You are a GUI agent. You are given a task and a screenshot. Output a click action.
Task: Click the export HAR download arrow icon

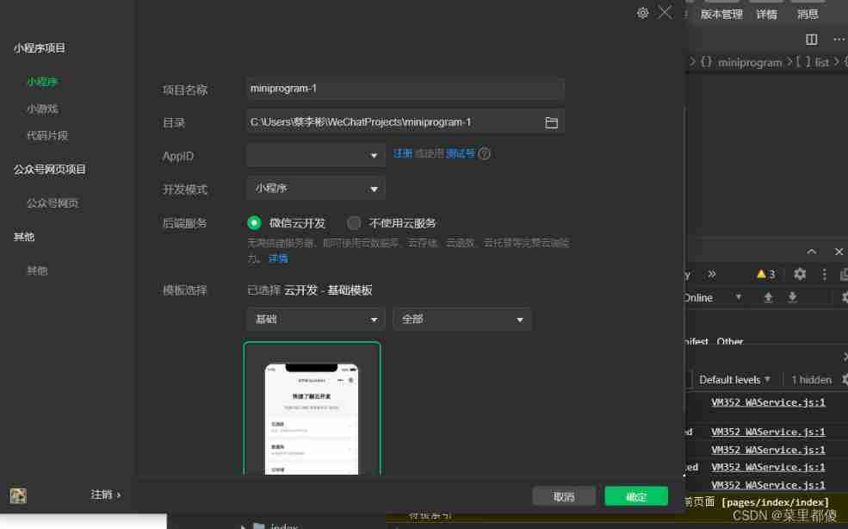point(792,297)
